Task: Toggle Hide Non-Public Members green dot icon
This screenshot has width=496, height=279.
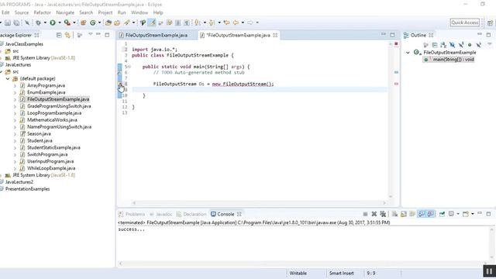Action: (470, 45)
